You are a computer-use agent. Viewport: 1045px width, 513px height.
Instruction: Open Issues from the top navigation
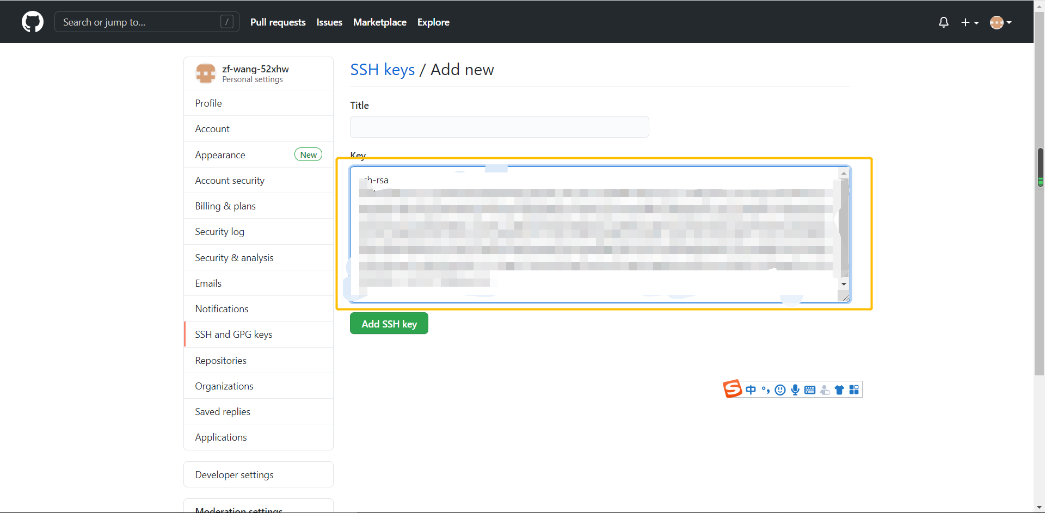pyautogui.click(x=329, y=22)
